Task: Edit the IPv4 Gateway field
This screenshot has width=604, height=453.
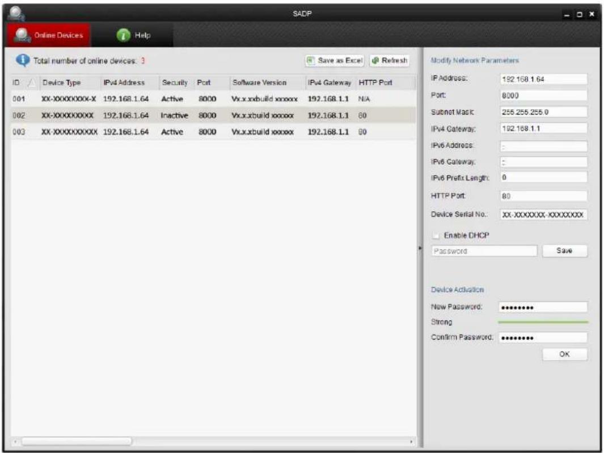Action: click(543, 129)
